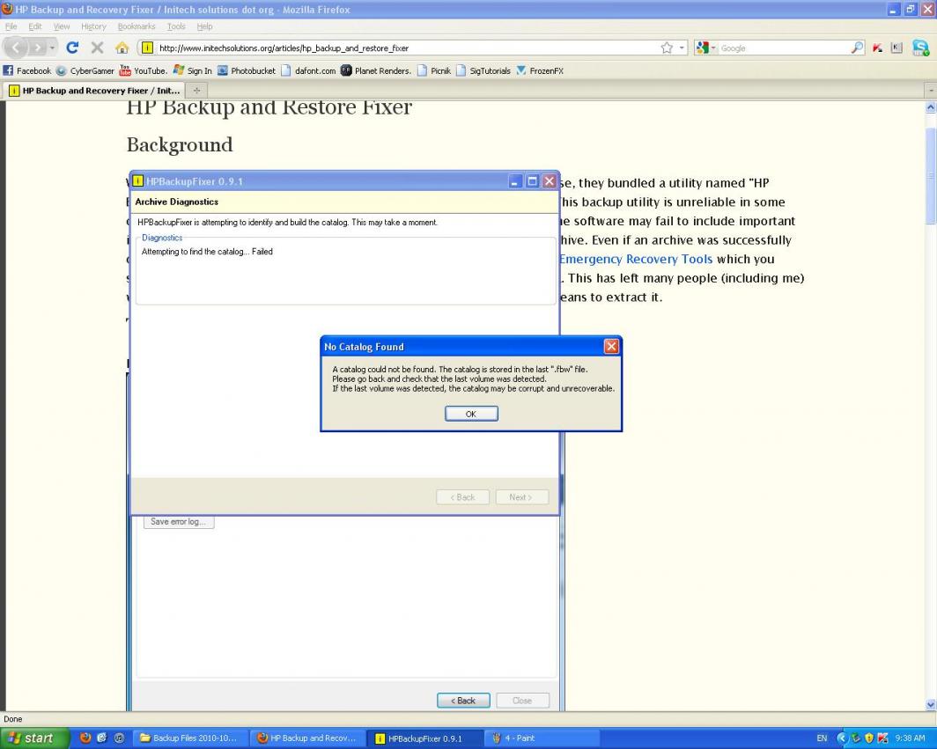937x749 pixels.
Task: Open the YouTube bookmark
Action: pos(143,70)
